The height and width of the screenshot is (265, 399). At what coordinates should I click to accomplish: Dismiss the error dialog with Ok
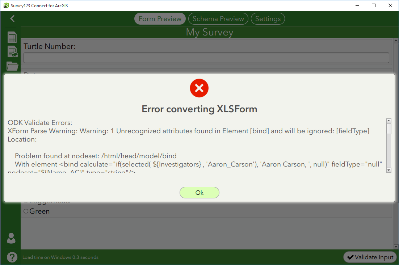pos(199,193)
